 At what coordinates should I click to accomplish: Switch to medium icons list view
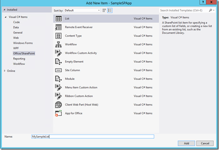pos(110,11)
